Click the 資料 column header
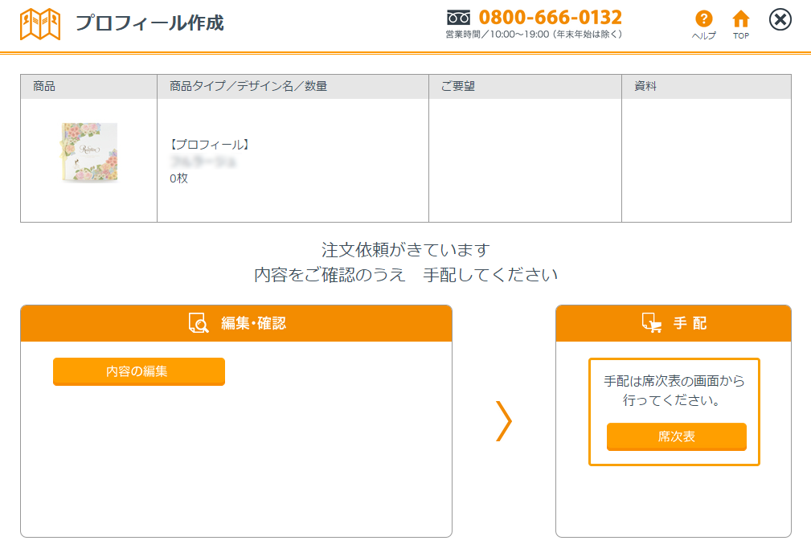 pos(645,86)
